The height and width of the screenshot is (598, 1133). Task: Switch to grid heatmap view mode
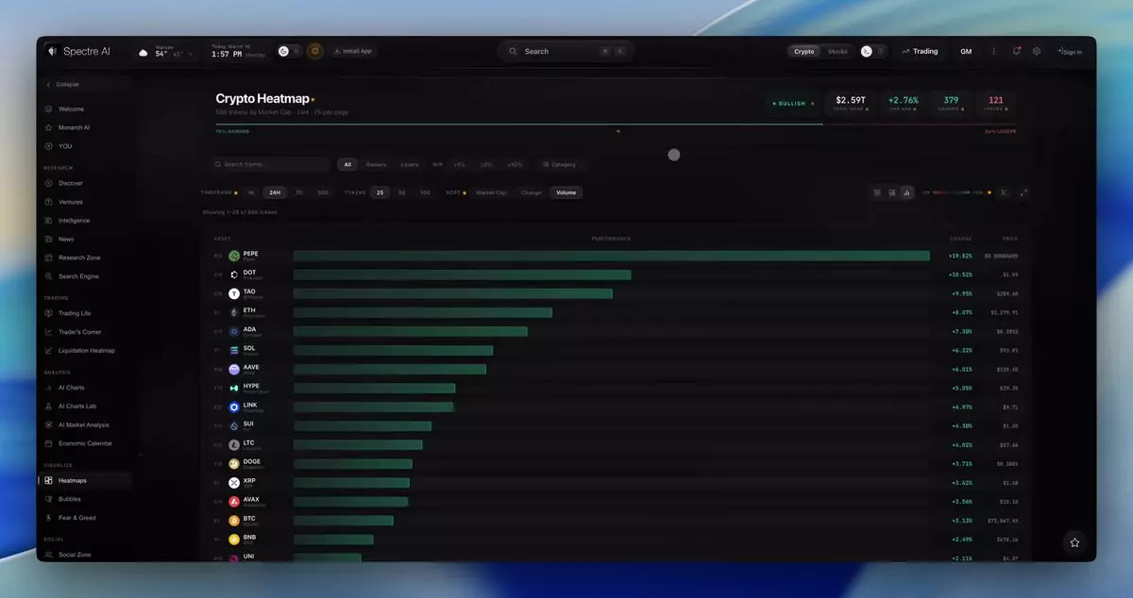877,192
